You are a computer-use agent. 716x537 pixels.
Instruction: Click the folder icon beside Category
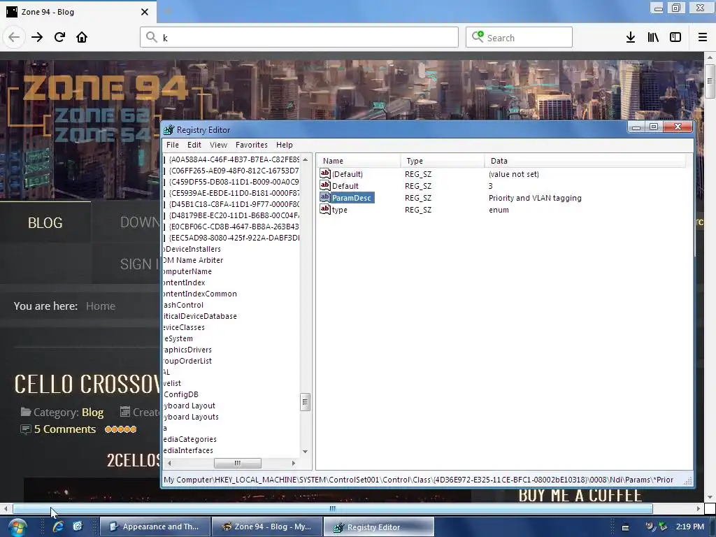(x=26, y=412)
